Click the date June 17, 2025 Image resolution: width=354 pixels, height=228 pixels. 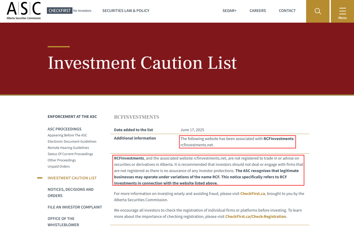click(192, 130)
